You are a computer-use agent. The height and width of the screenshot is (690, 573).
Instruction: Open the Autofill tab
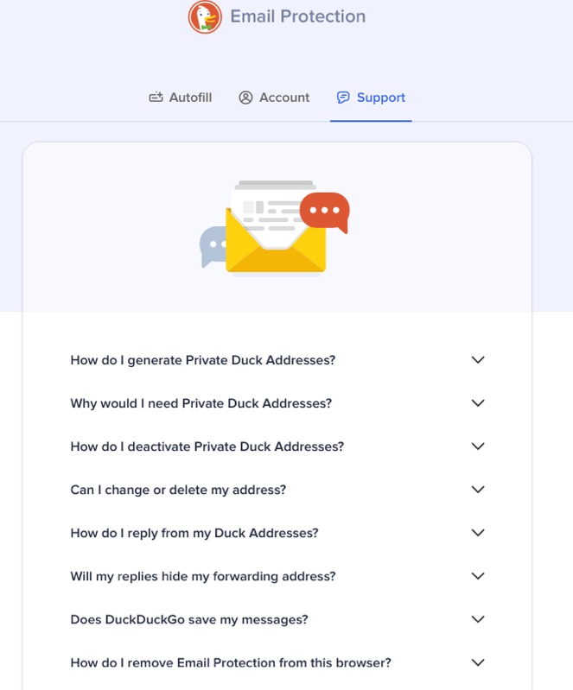(189, 98)
